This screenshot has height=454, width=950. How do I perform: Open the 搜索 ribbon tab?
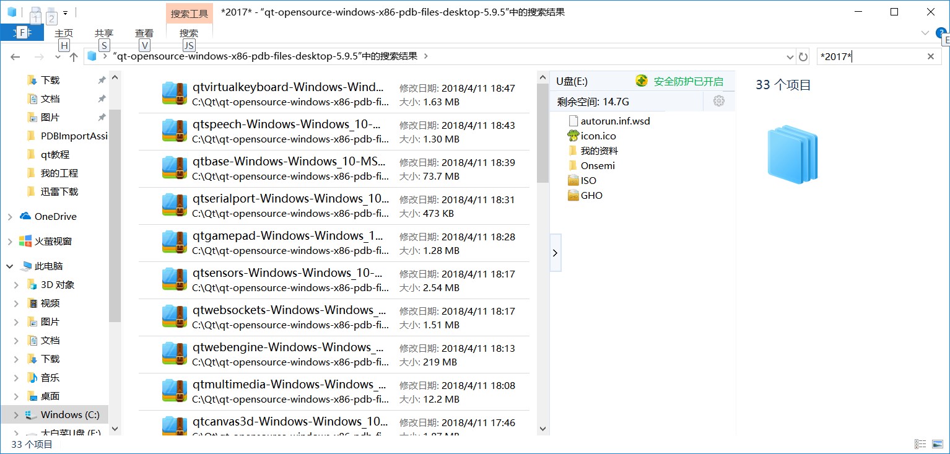point(189,33)
